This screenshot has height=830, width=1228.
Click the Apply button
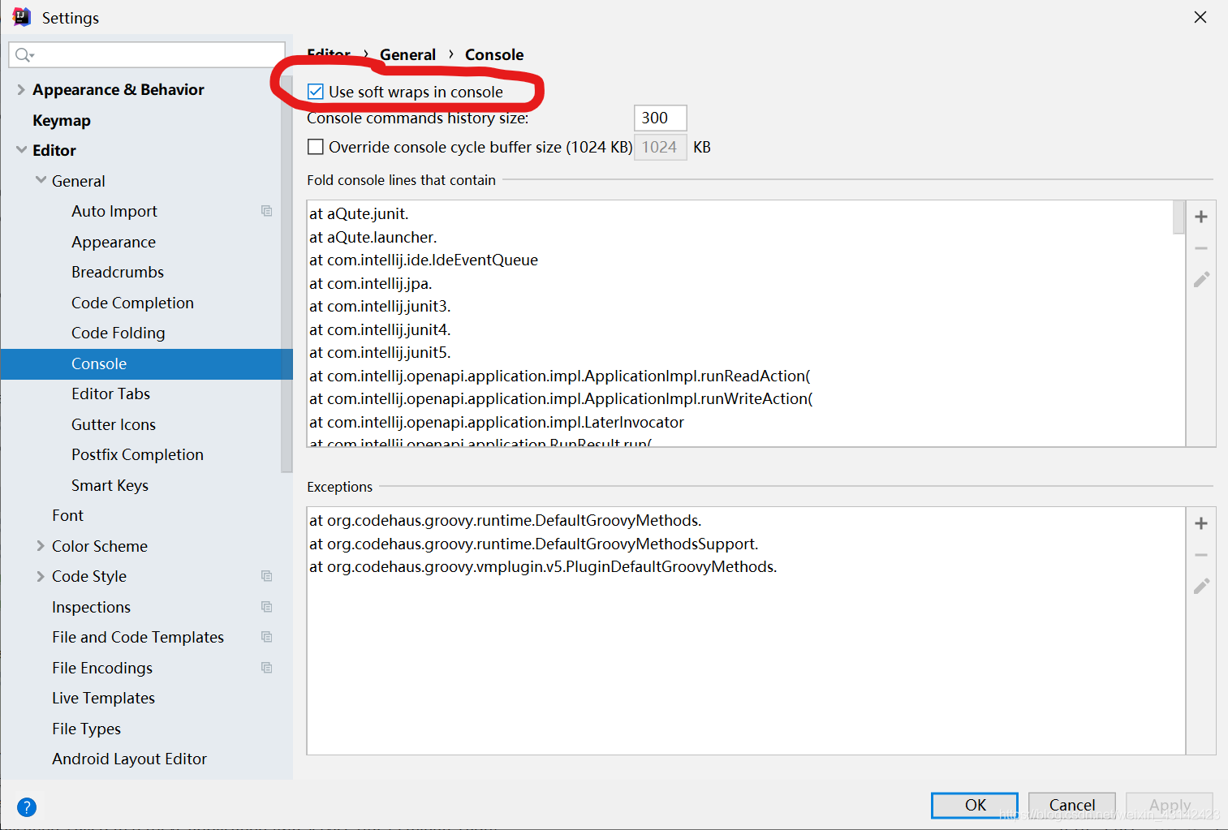pos(1170,805)
